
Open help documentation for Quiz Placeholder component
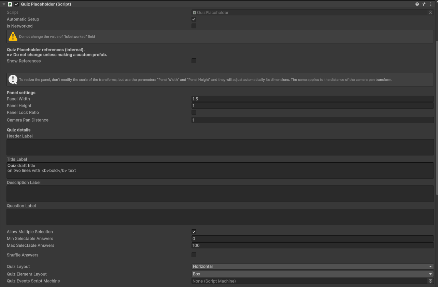click(417, 4)
